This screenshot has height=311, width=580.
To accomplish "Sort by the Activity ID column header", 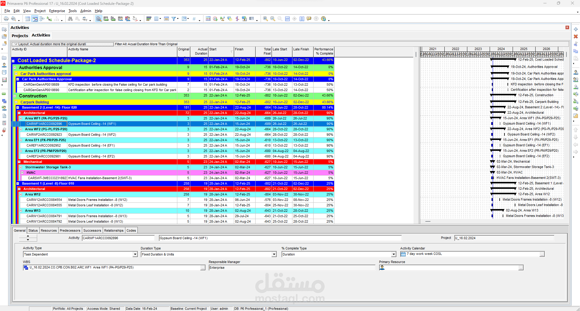I will pyautogui.click(x=39, y=51).
